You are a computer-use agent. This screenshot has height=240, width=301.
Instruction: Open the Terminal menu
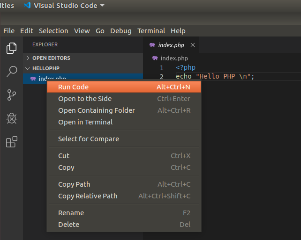point(151,31)
